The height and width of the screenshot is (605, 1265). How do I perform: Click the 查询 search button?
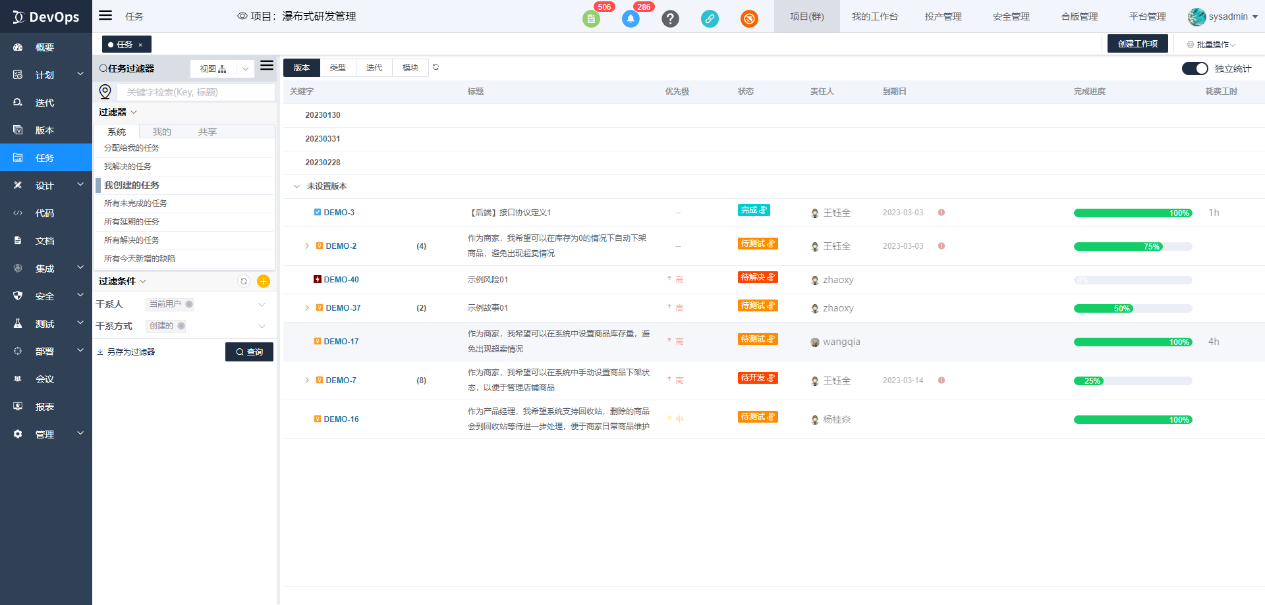coord(249,352)
